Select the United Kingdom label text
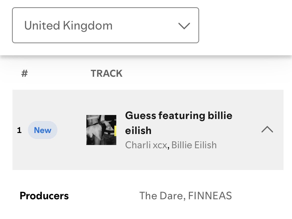292x219 pixels. [68, 25]
